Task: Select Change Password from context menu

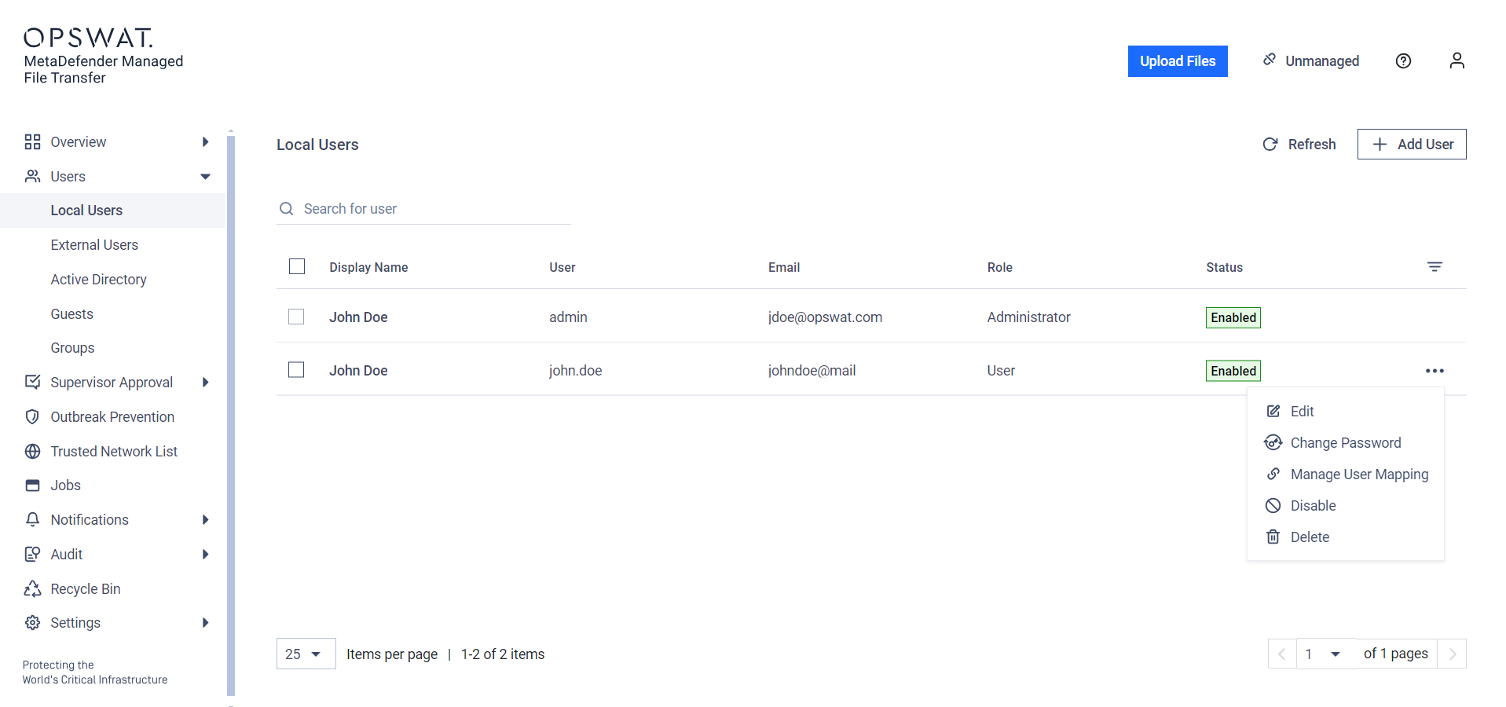Action: tap(1345, 443)
